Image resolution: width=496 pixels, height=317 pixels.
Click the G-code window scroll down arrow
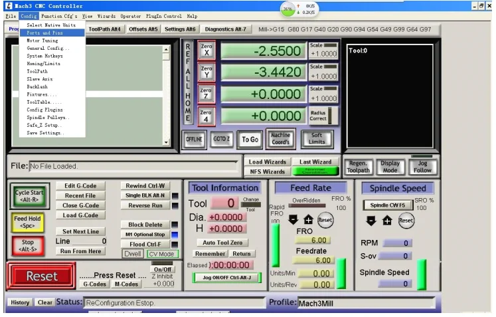point(166,142)
